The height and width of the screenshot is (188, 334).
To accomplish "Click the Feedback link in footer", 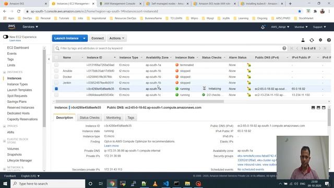I will coord(10,176).
